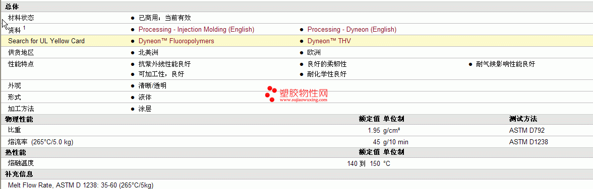Viewport: 593px width, 189px height.
Task: Select the form value 液体
Action: [x=145, y=98]
